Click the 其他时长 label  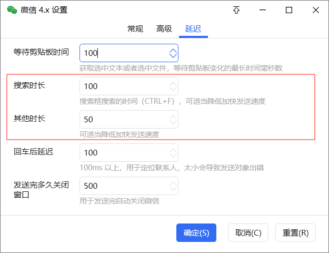pyautogui.click(x=29, y=118)
